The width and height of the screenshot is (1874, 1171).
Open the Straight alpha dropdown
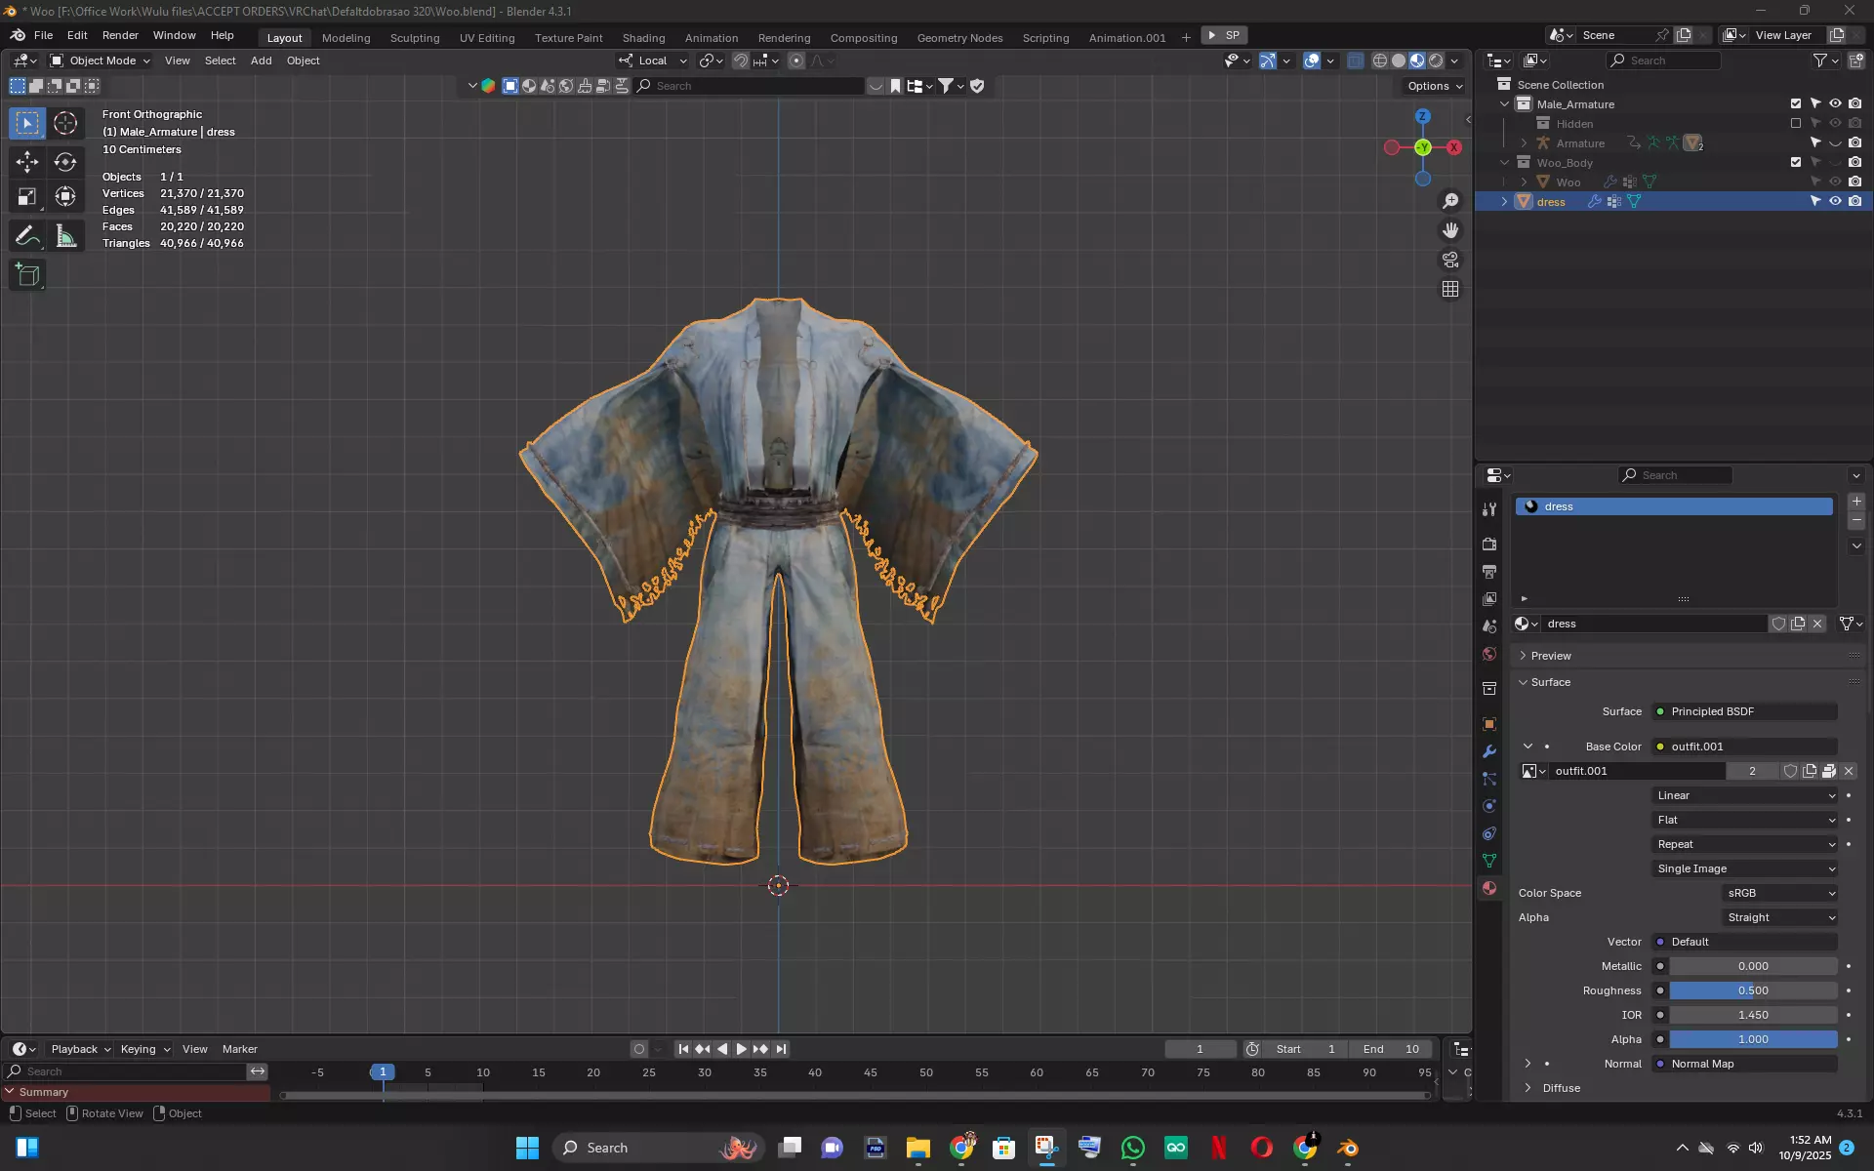(x=1780, y=917)
